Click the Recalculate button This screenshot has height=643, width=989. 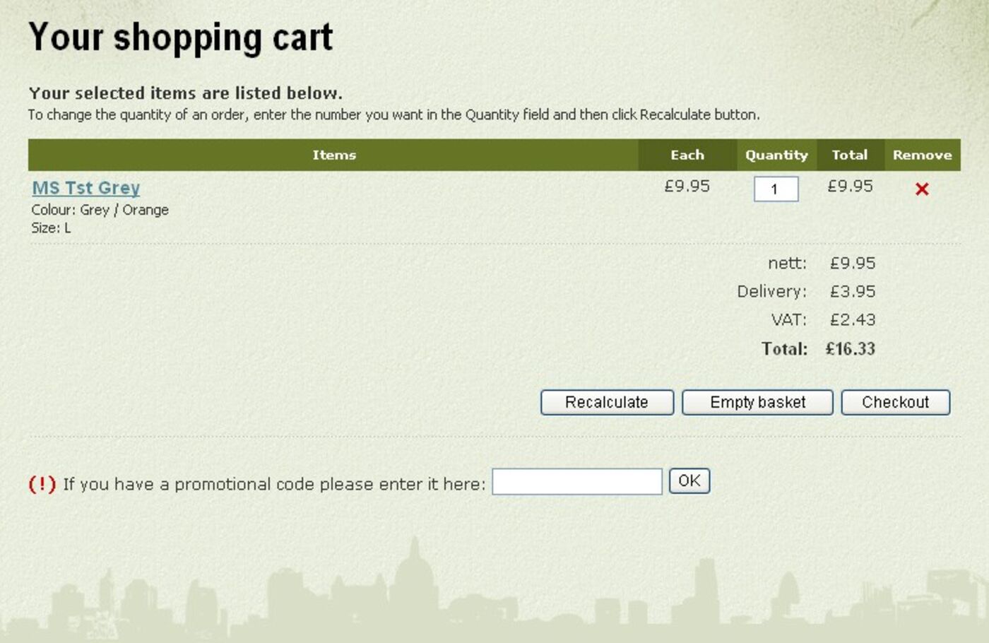coord(606,402)
